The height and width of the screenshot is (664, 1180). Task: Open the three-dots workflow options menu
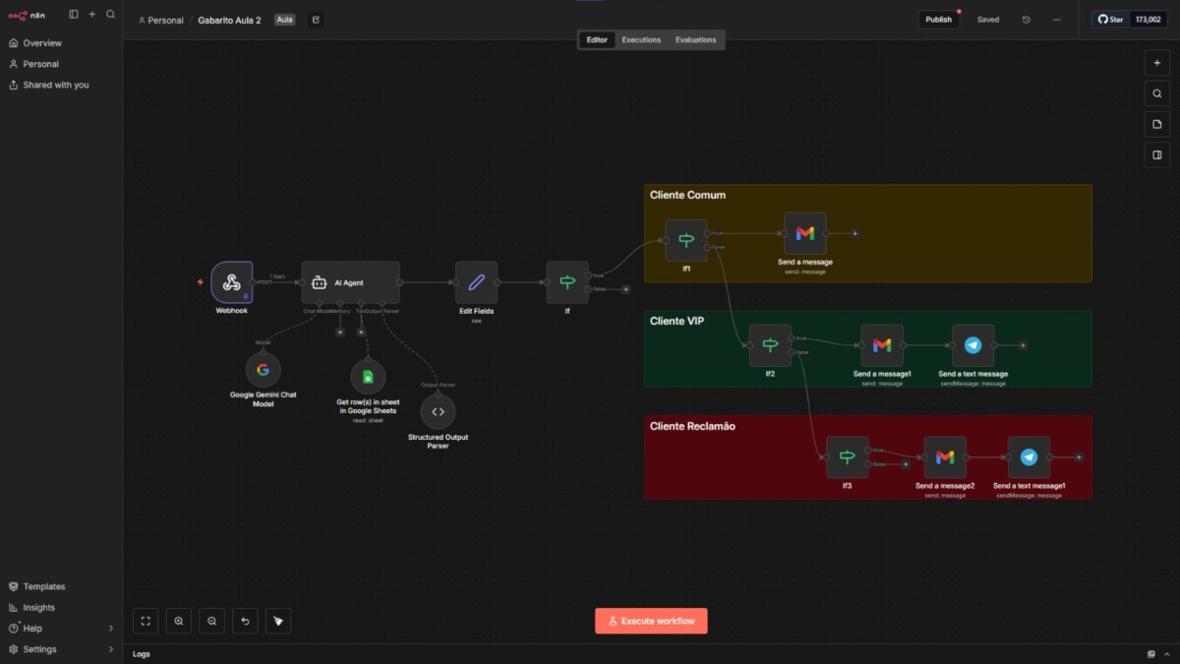(x=1057, y=20)
